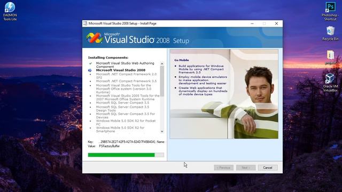Select 'Visual Studio 2005 Tools for the 2007 Office' entry
Screen dimensions: 342x192
pos(128,98)
